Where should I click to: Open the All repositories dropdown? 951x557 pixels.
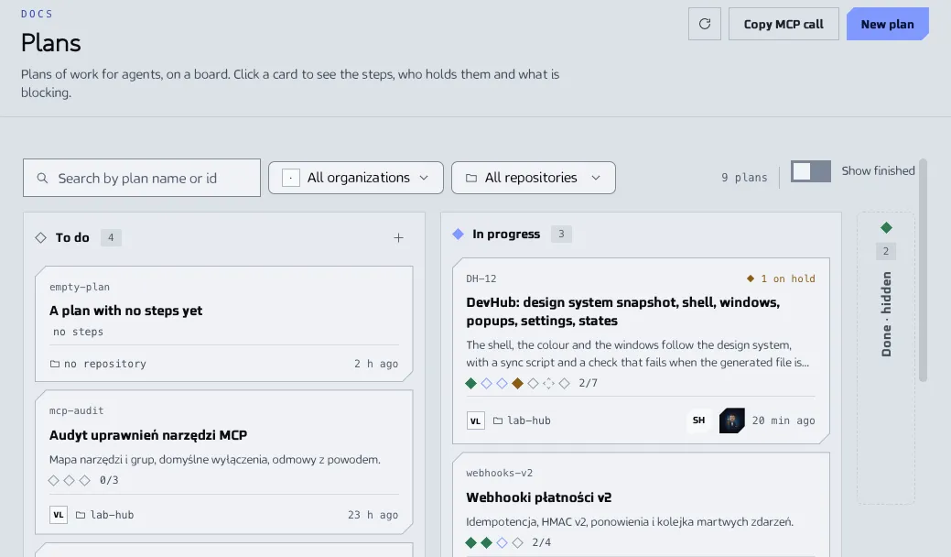534,178
